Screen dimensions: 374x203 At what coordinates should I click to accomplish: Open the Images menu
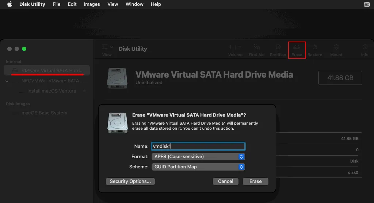(x=92, y=4)
